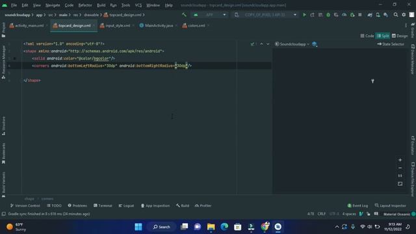Open the File menu

[x=14, y=5]
